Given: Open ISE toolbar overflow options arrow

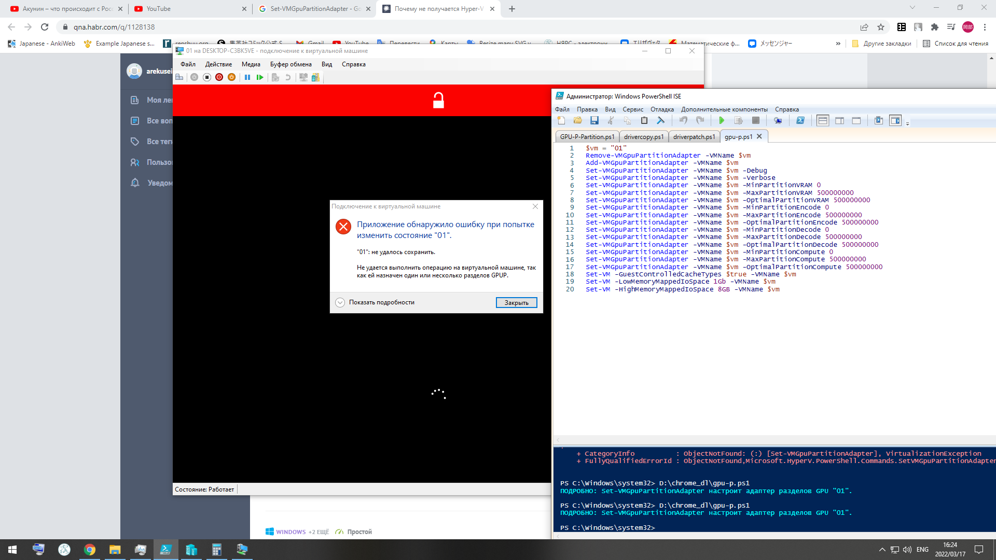Looking at the screenshot, I should pyautogui.click(x=907, y=123).
